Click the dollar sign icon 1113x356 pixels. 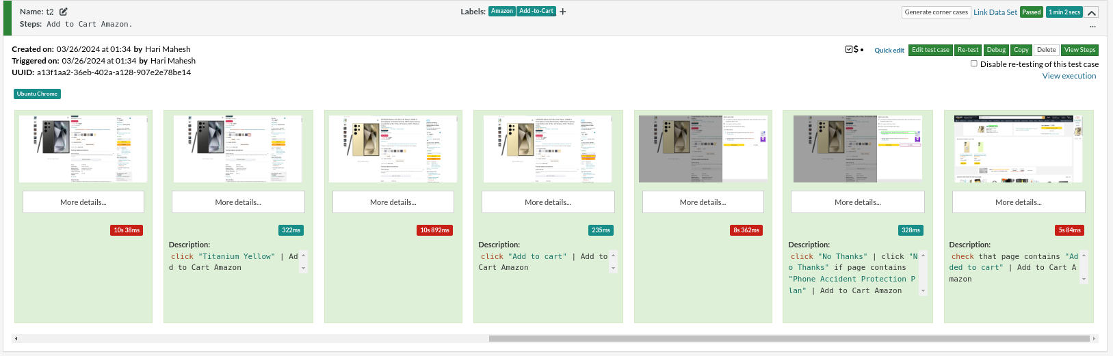[x=856, y=49]
